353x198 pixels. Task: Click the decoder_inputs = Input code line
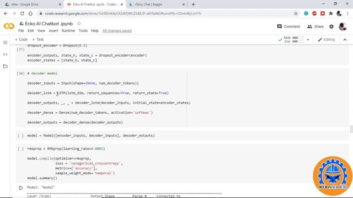pyautogui.click(x=83, y=83)
